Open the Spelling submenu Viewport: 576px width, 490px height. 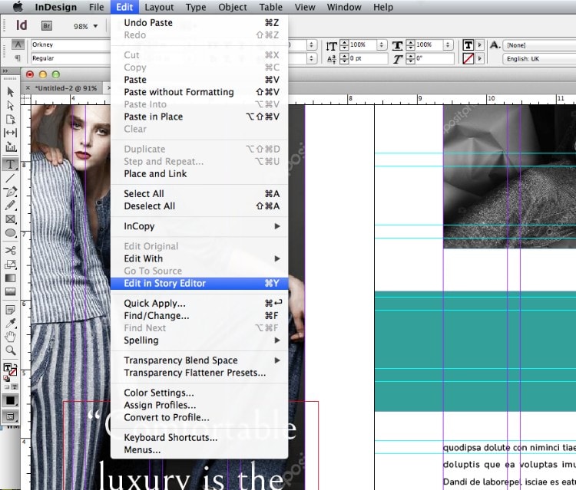click(x=199, y=340)
